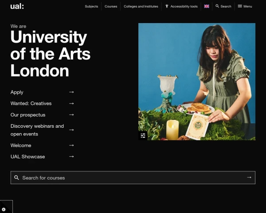Click the arrow beside Wanted: Creatives

coord(71,103)
